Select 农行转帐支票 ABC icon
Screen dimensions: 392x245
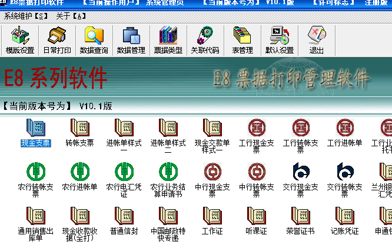click(x=36, y=172)
